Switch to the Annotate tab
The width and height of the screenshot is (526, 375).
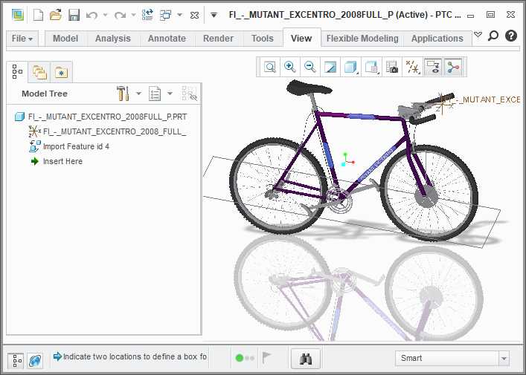pyautogui.click(x=167, y=39)
